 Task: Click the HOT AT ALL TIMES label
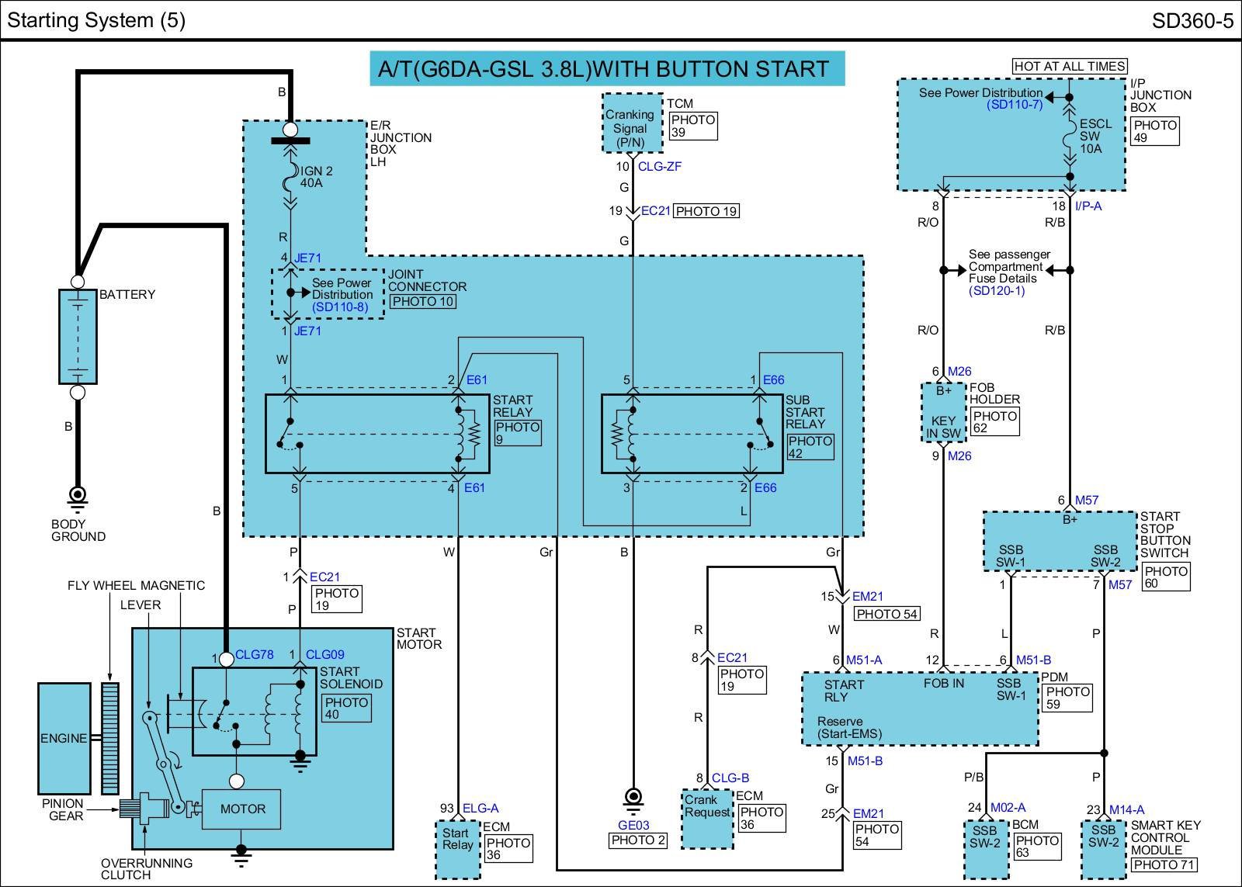click(x=1069, y=67)
